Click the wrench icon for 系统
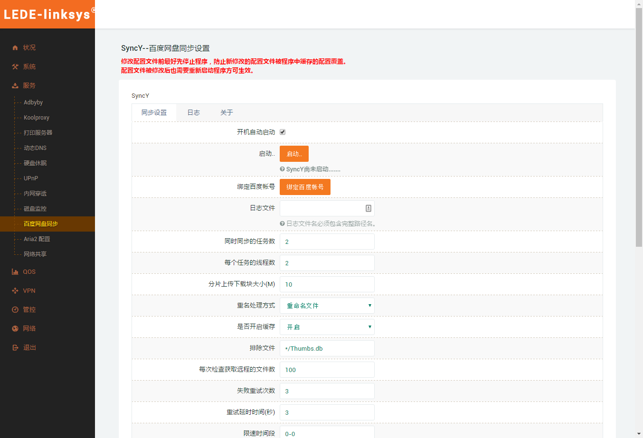Viewport: 643px width, 438px height. (x=15, y=67)
